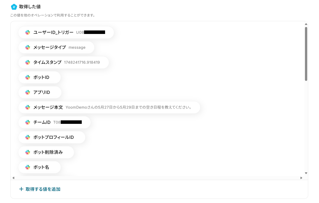319x203 pixels.
Task: Click the vertical scrollbar up arrow
Action: point(306,24)
